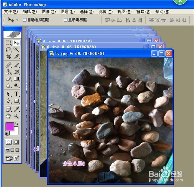Select the Type tool

(16, 94)
